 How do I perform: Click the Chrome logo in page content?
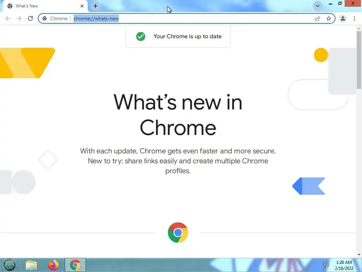point(178,232)
